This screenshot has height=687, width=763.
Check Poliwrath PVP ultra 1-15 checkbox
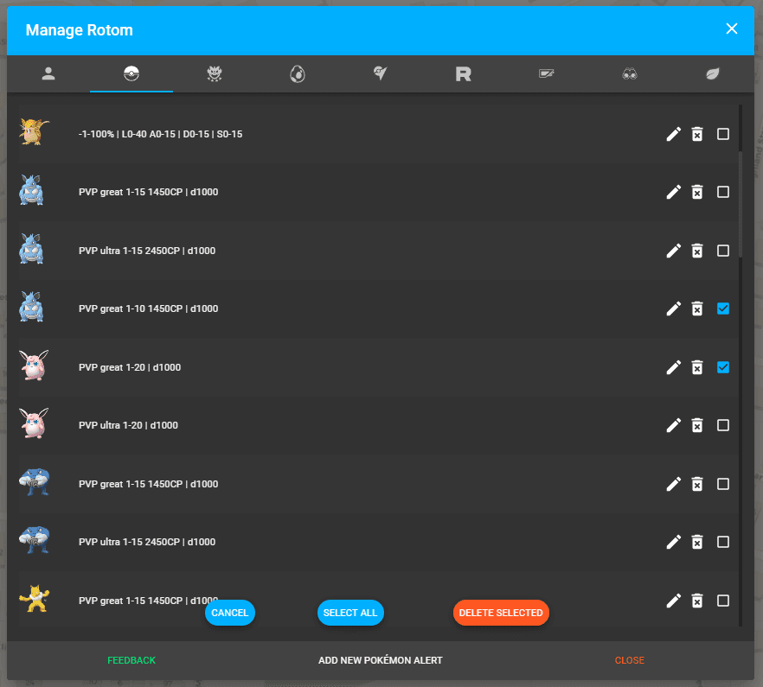tap(723, 542)
